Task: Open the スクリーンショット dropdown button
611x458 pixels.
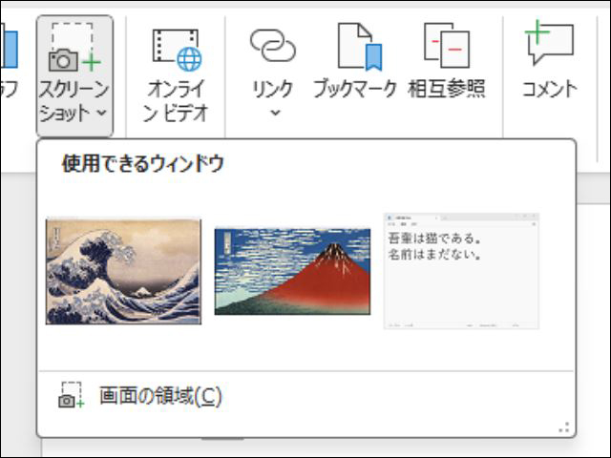Action: click(74, 76)
